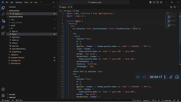181x102 pixels.
Task: Click the VS Code logo icon
Action: tap(2, 2)
